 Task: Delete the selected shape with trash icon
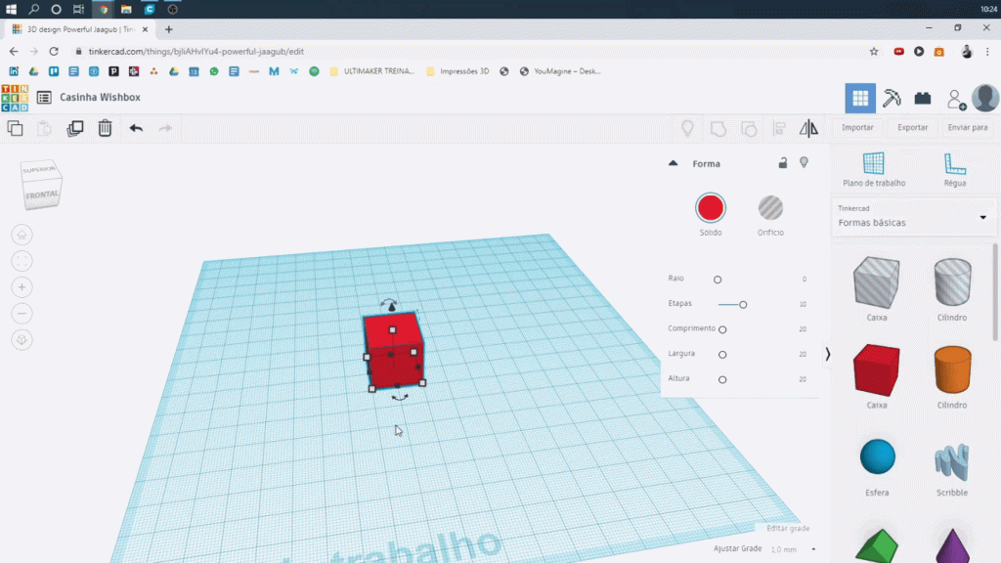[105, 128]
